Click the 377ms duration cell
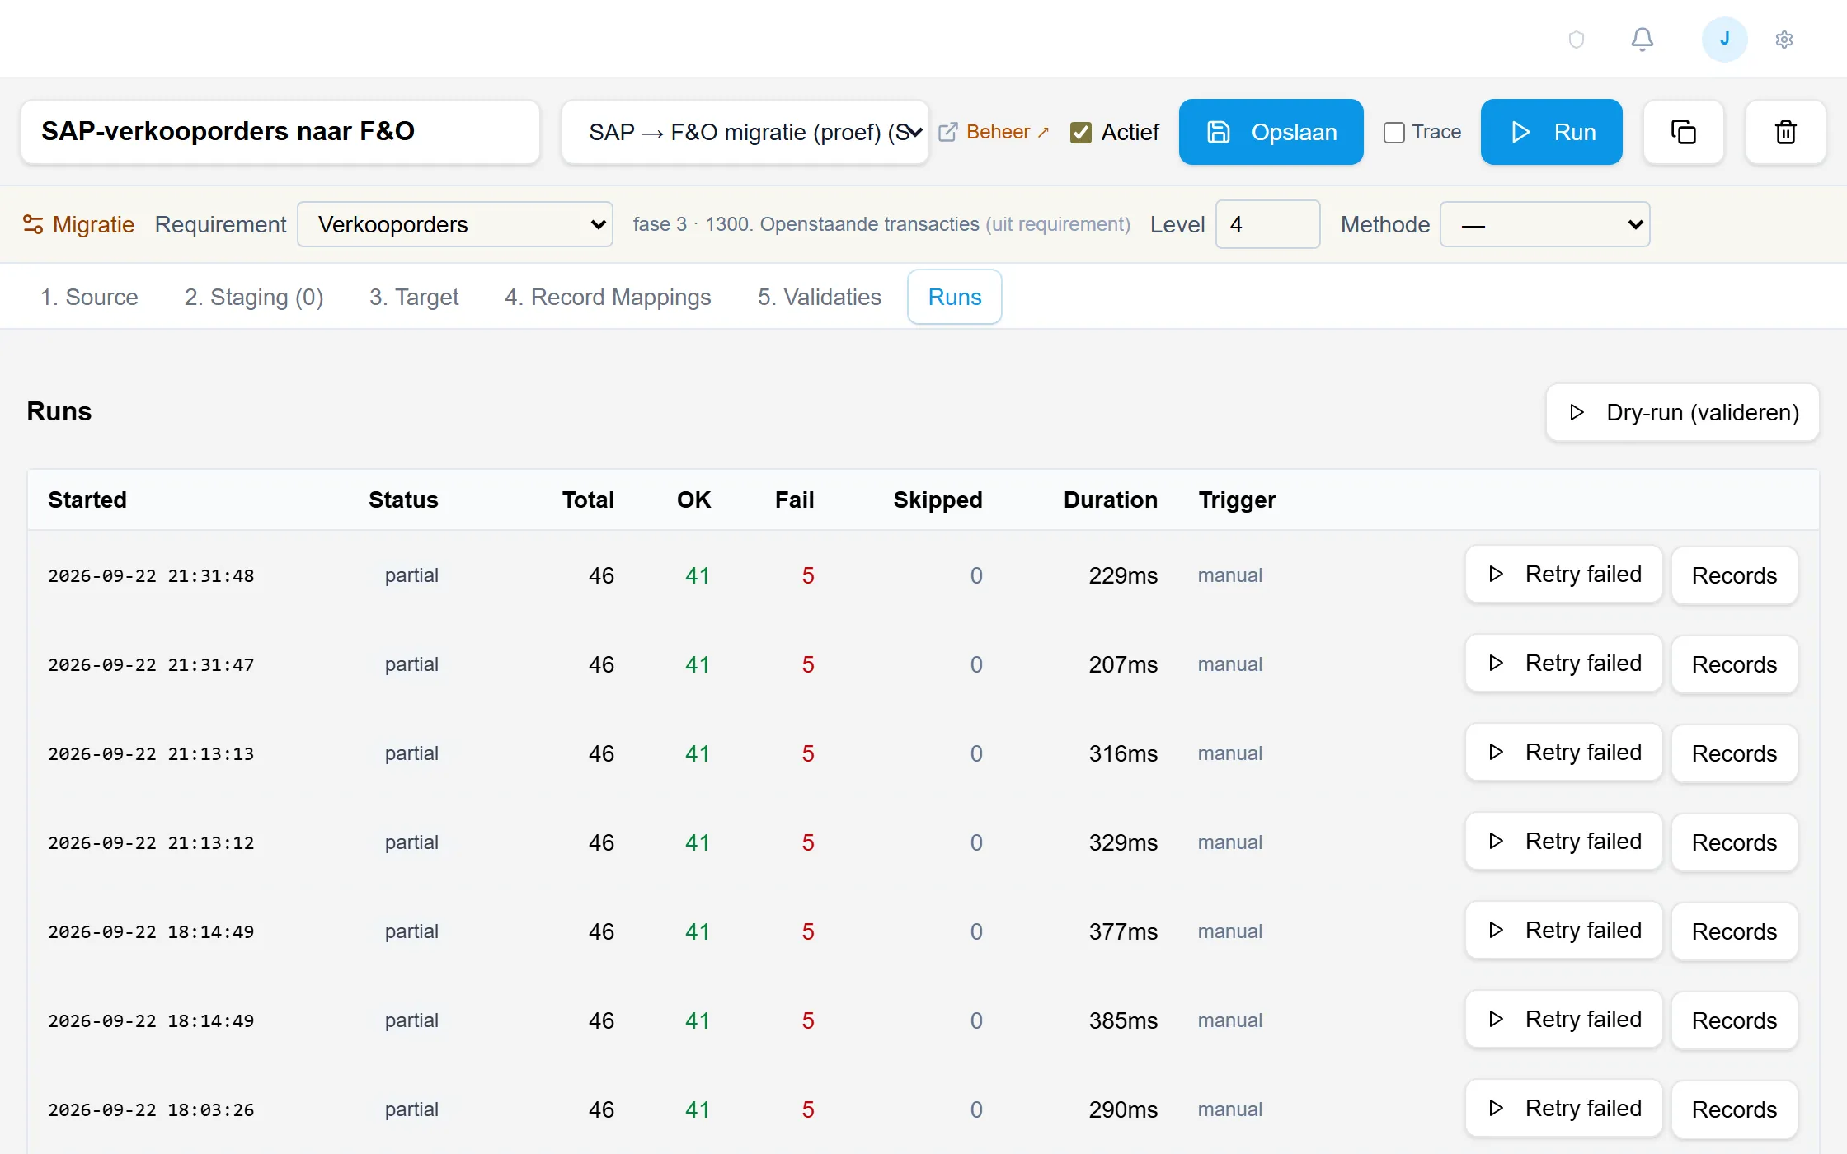 click(1123, 931)
